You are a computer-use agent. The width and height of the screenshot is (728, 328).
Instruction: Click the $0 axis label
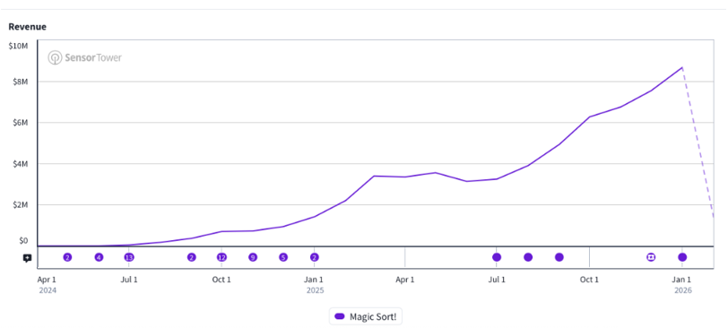coord(23,240)
